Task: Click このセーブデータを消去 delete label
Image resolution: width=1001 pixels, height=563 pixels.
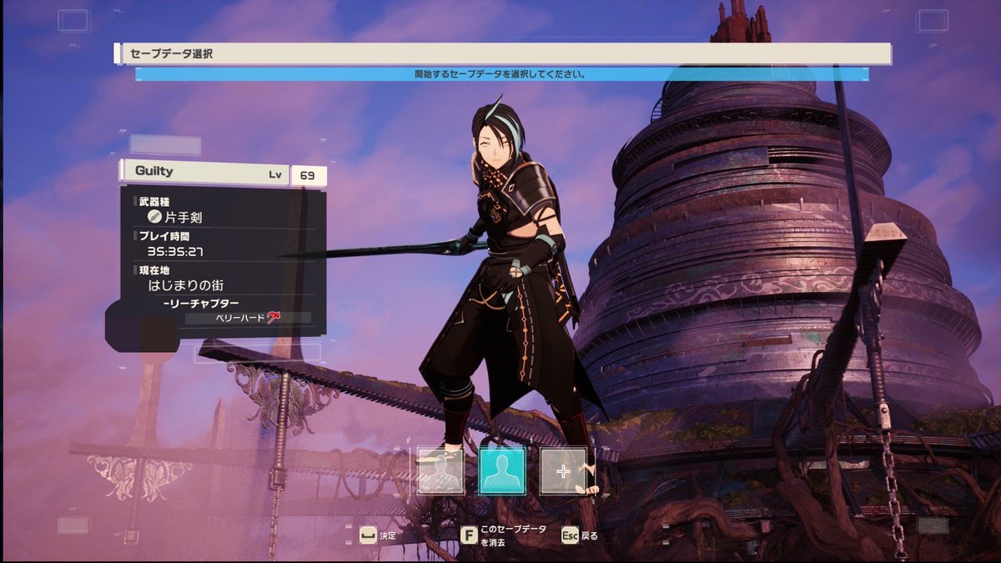Action: (515, 535)
